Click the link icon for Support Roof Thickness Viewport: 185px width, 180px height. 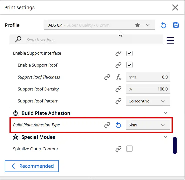[x=107, y=77]
